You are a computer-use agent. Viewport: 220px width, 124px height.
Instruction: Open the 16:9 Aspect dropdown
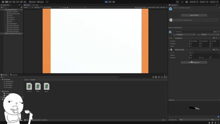pos(53,8)
